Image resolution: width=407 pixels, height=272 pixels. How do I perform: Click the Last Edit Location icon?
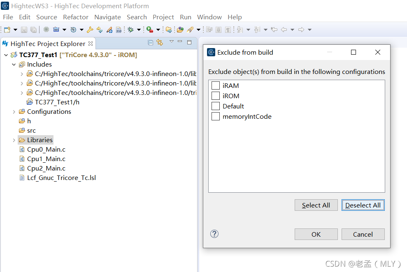tap(274, 30)
